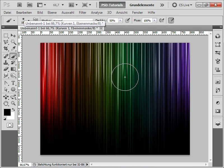Toggle tablet pressure controls size
This screenshot has width=224, height=168.
171,20
